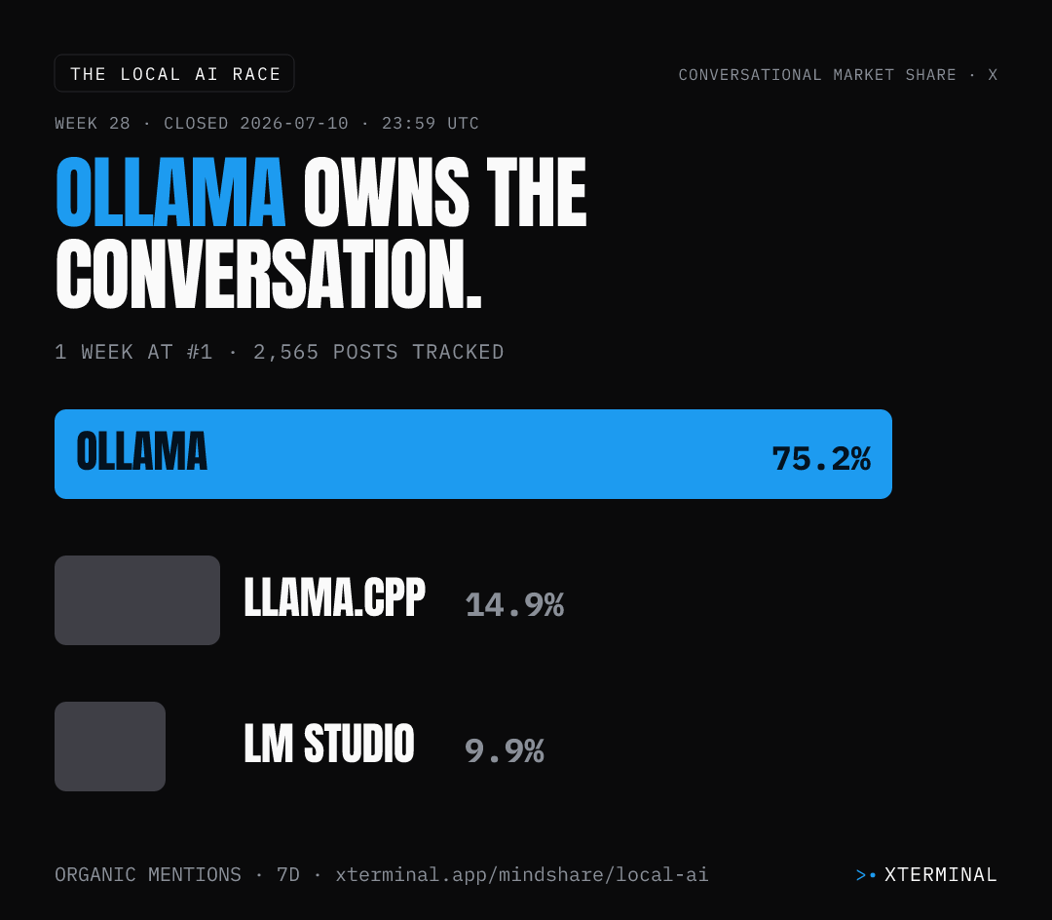
Task: Click the blue OLLAMA headline word
Action: [171, 193]
